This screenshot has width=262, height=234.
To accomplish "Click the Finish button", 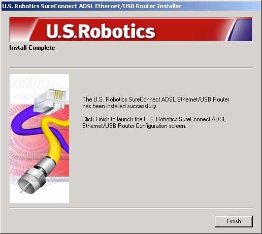I will coord(234,221).
